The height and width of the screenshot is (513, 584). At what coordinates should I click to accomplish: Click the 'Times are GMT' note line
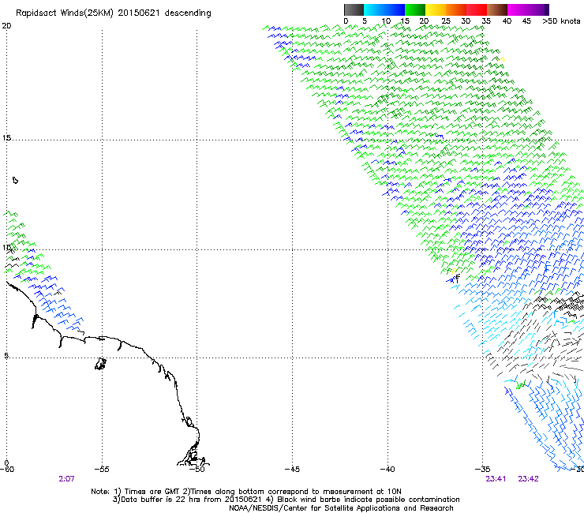click(246, 492)
